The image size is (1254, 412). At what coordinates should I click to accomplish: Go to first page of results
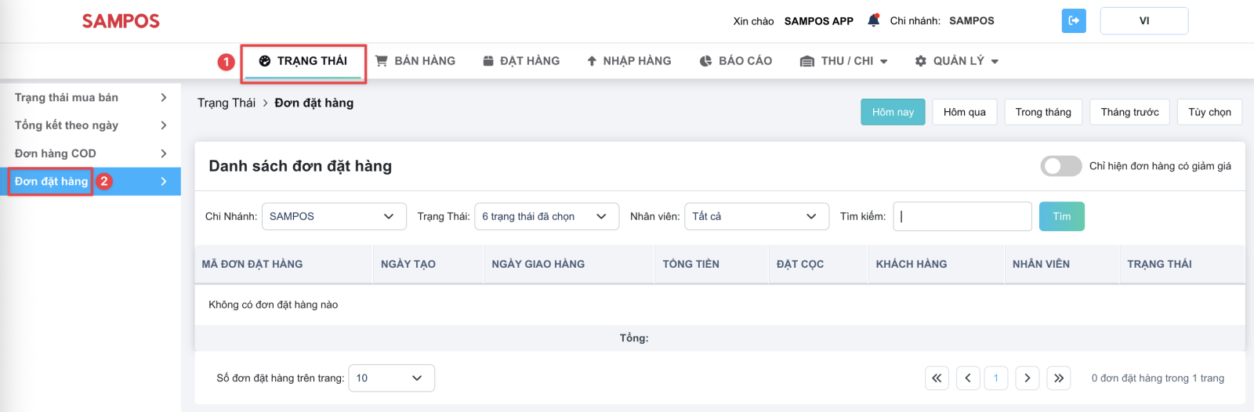937,378
